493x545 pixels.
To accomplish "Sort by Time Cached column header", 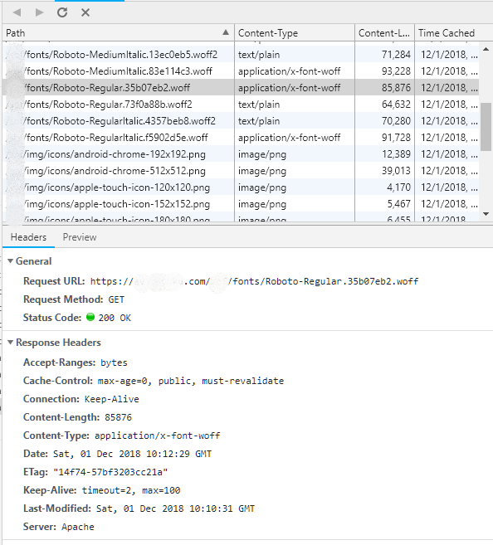I will 447,33.
